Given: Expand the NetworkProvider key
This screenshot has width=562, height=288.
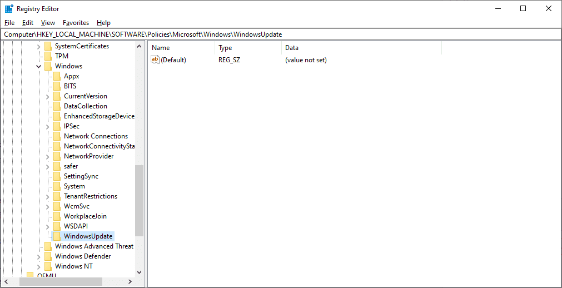Looking at the screenshot, I should (x=48, y=157).
